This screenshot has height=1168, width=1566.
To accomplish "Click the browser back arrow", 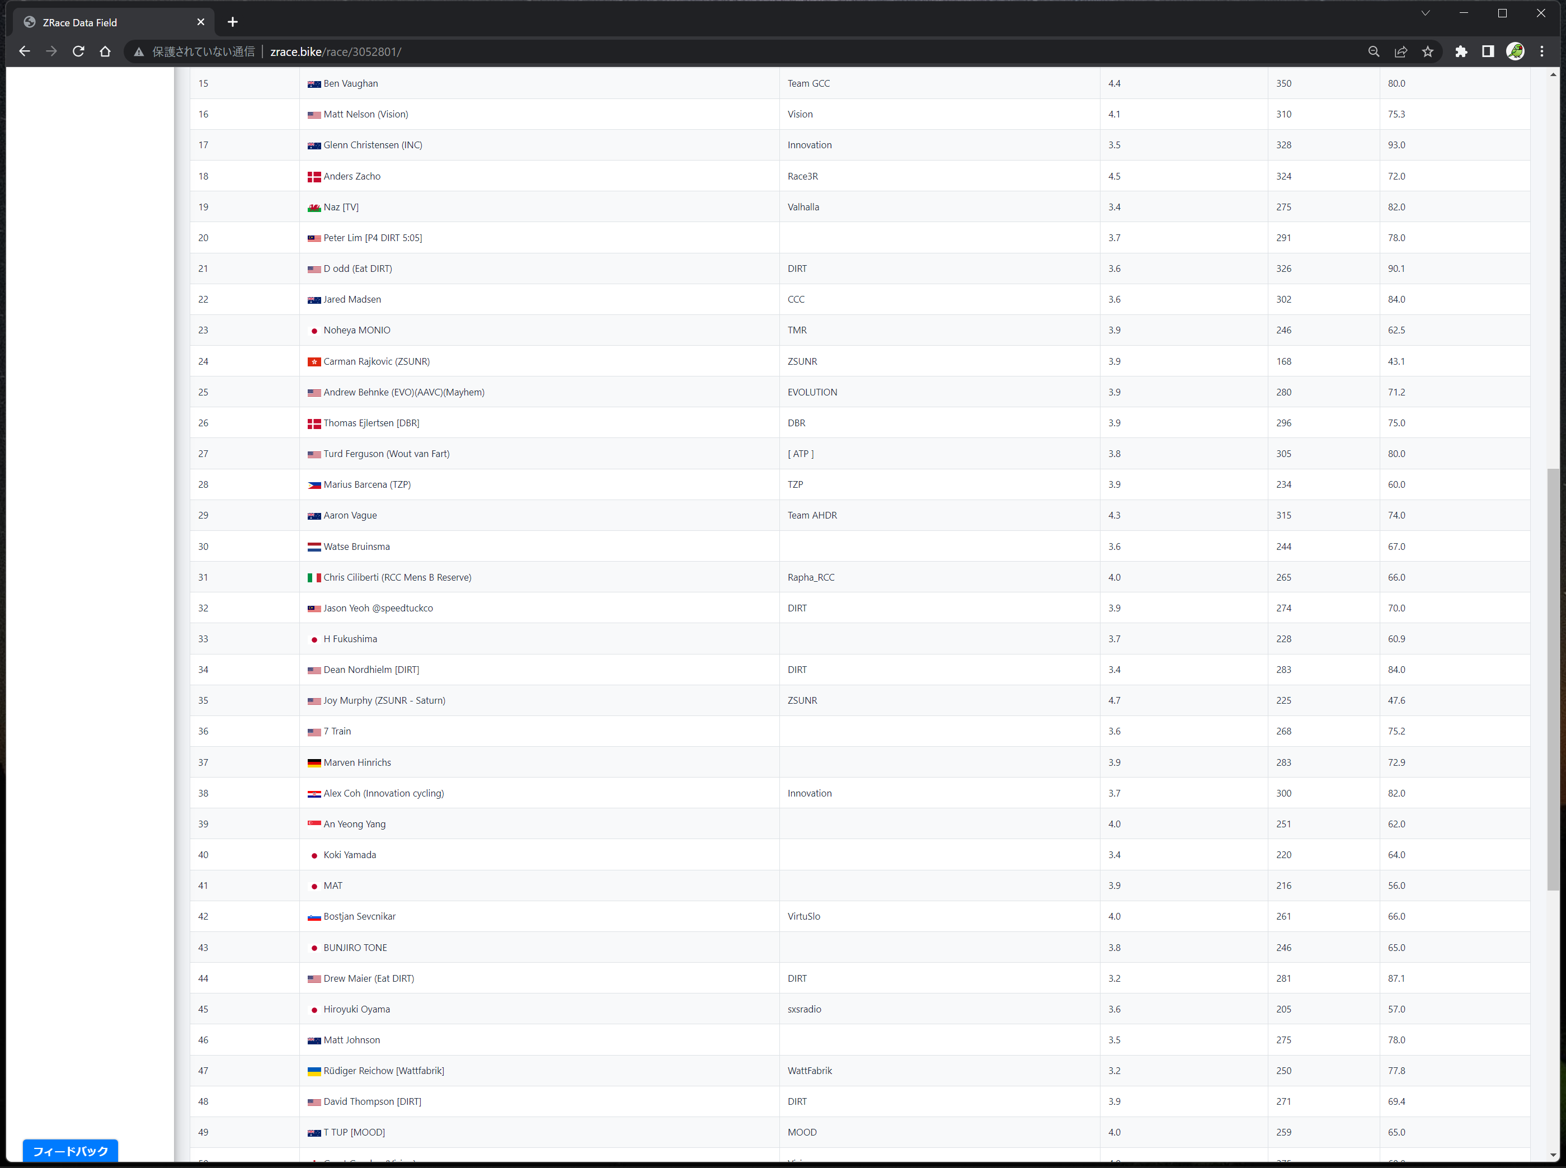I will click(x=25, y=51).
